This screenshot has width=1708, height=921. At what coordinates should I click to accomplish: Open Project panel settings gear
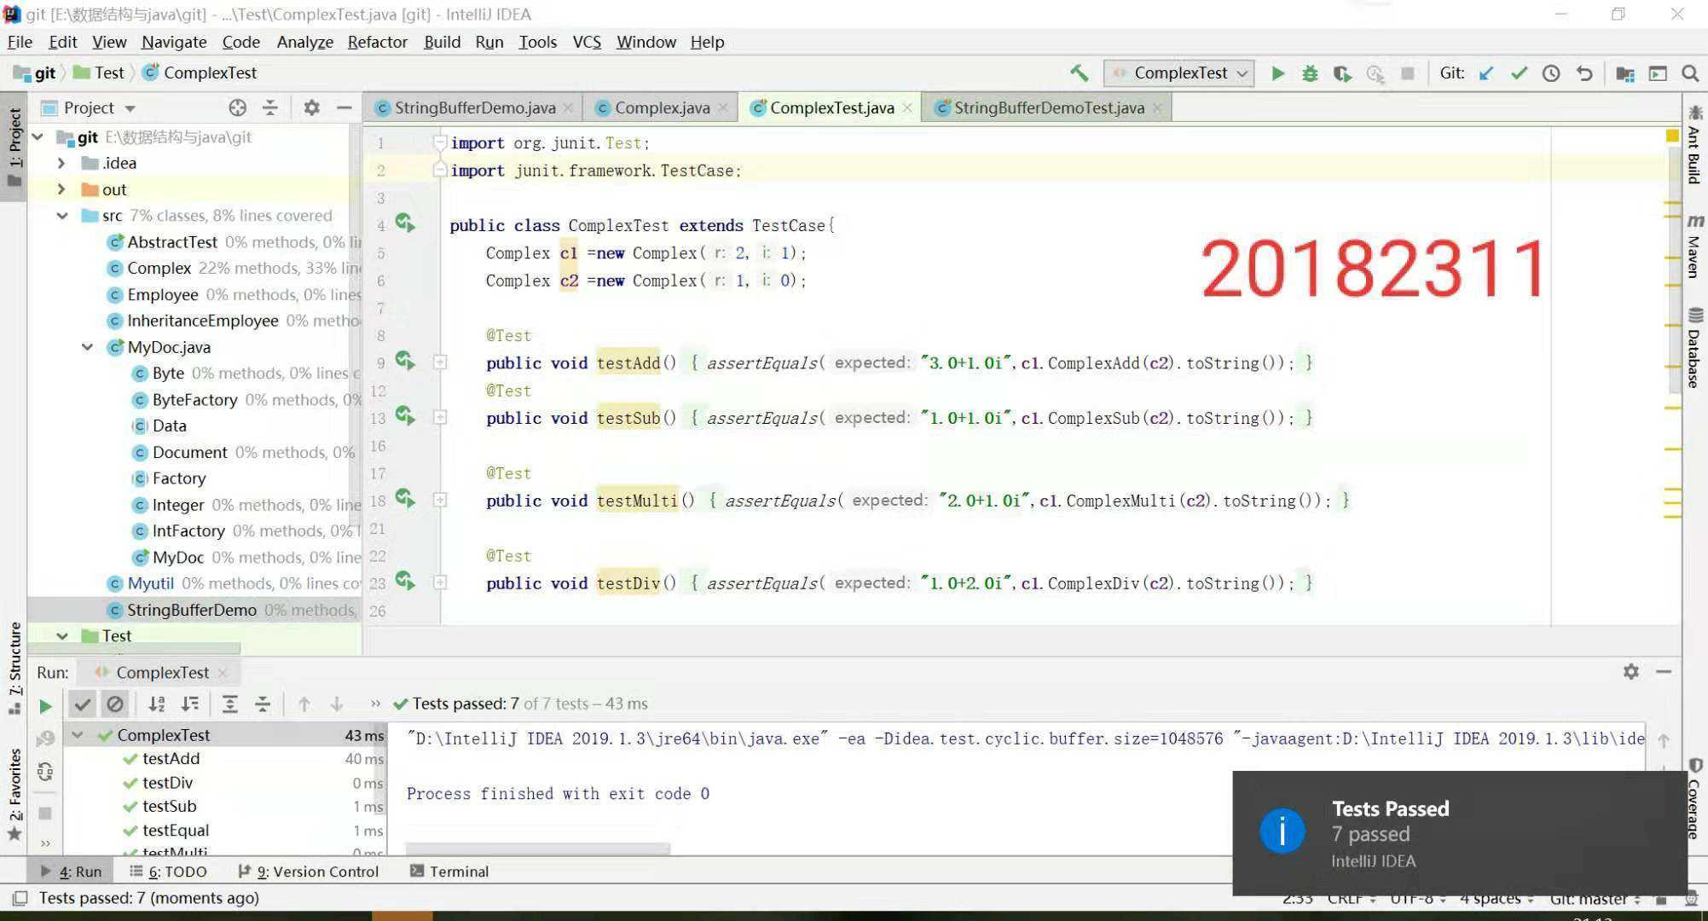[x=312, y=107]
